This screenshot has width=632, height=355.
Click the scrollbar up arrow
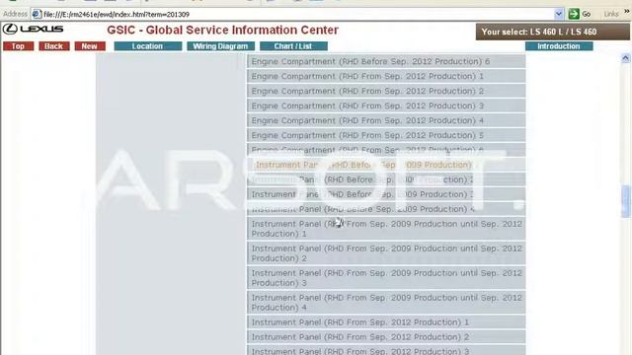[625, 58]
